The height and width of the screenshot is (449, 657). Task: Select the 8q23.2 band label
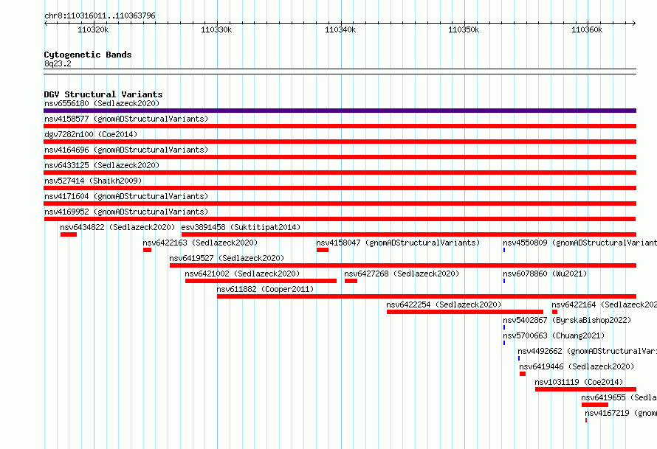tap(58, 63)
